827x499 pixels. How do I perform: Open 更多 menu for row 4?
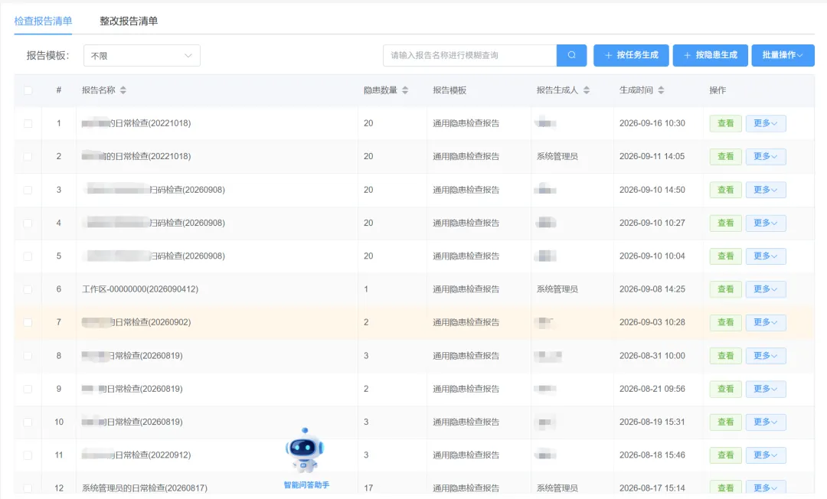pyautogui.click(x=765, y=223)
